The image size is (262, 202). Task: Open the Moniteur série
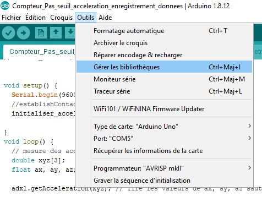tap(164, 79)
